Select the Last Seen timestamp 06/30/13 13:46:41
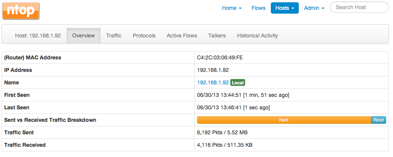Viewport: 393px width, 157px height. tap(219, 107)
